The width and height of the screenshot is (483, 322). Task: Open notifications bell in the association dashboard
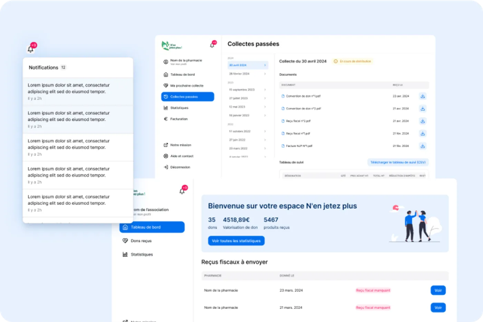coord(182,191)
